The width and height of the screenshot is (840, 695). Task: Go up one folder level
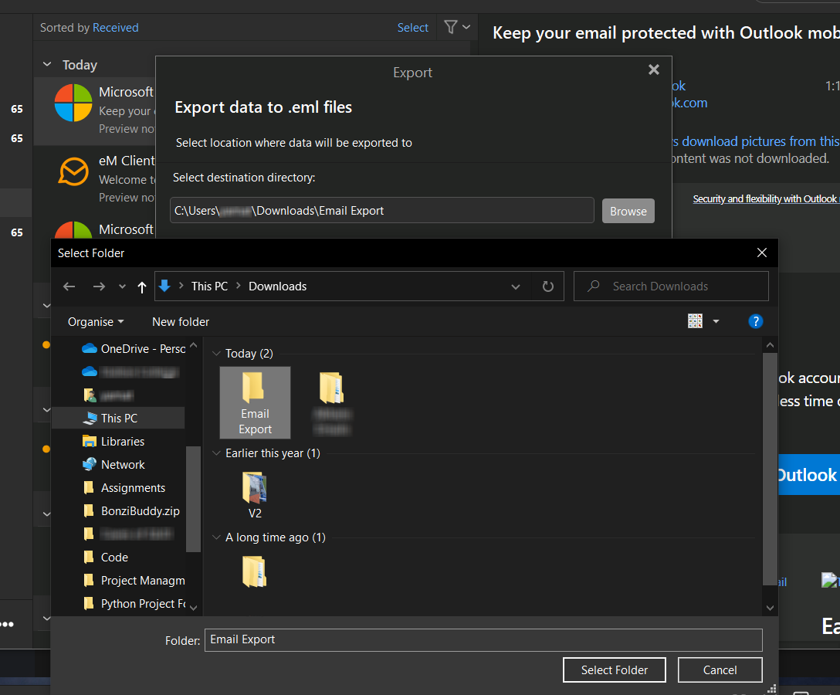pos(141,286)
